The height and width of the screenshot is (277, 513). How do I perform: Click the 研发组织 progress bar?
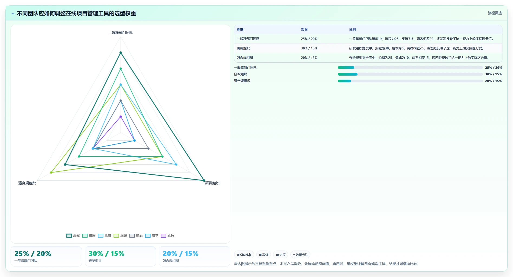pyautogui.click(x=410, y=74)
